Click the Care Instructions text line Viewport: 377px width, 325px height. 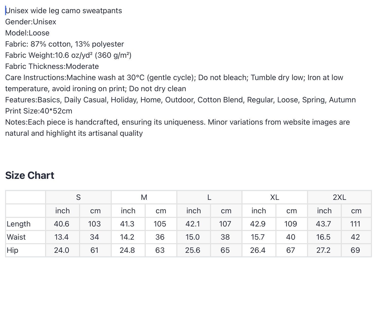(x=174, y=83)
